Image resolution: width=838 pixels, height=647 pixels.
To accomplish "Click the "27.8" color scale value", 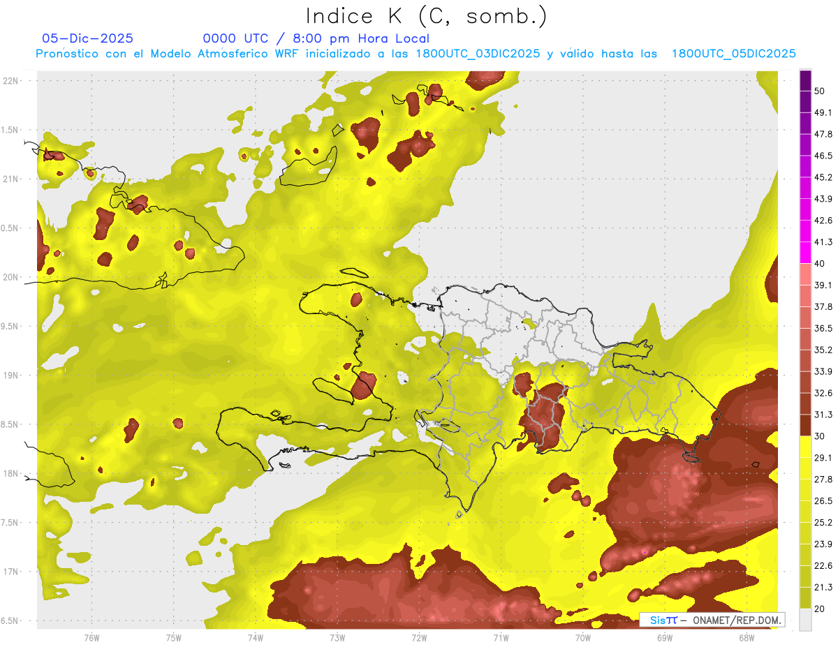I will (x=823, y=479).
